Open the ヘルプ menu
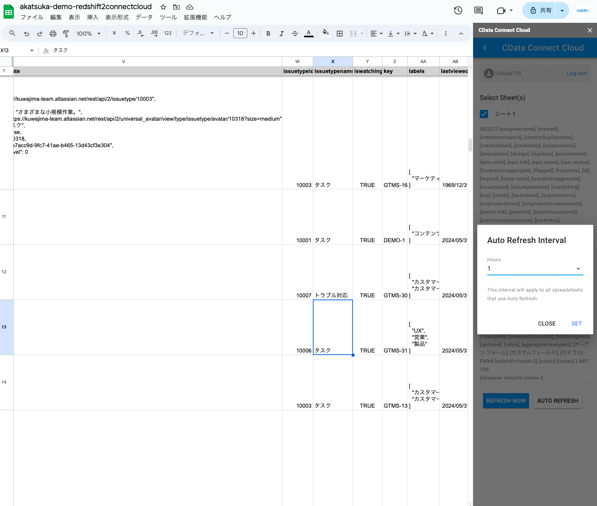The height and width of the screenshot is (506, 597). pyautogui.click(x=223, y=17)
